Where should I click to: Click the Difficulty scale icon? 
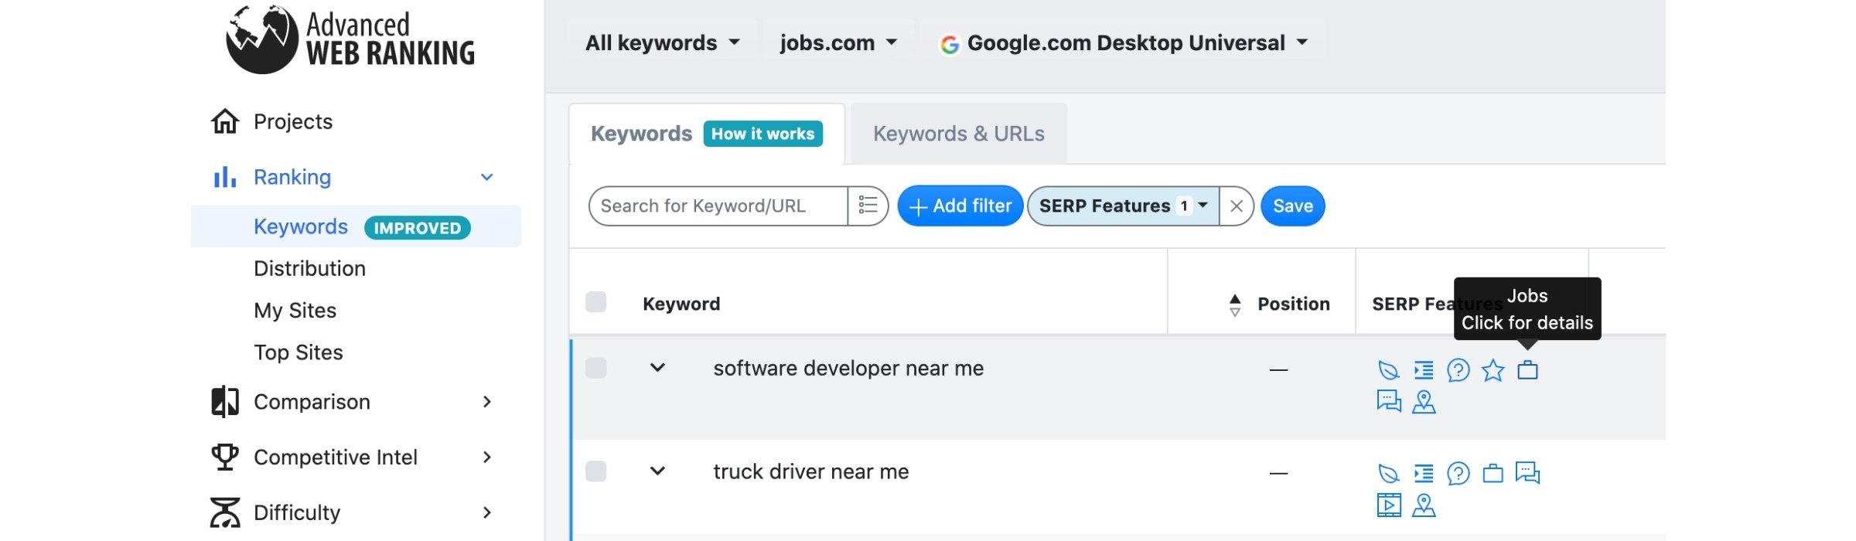tap(225, 512)
